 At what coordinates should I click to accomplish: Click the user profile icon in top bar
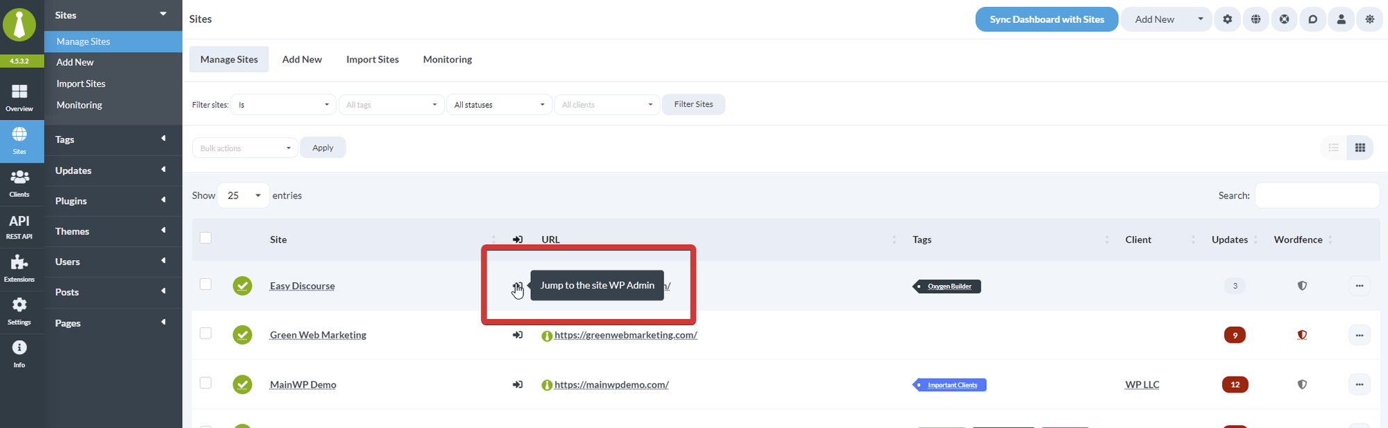coord(1342,19)
